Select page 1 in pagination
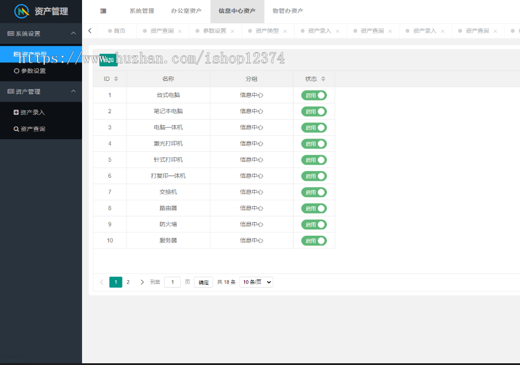Screen dimensions: 520x365 [x=116, y=282]
